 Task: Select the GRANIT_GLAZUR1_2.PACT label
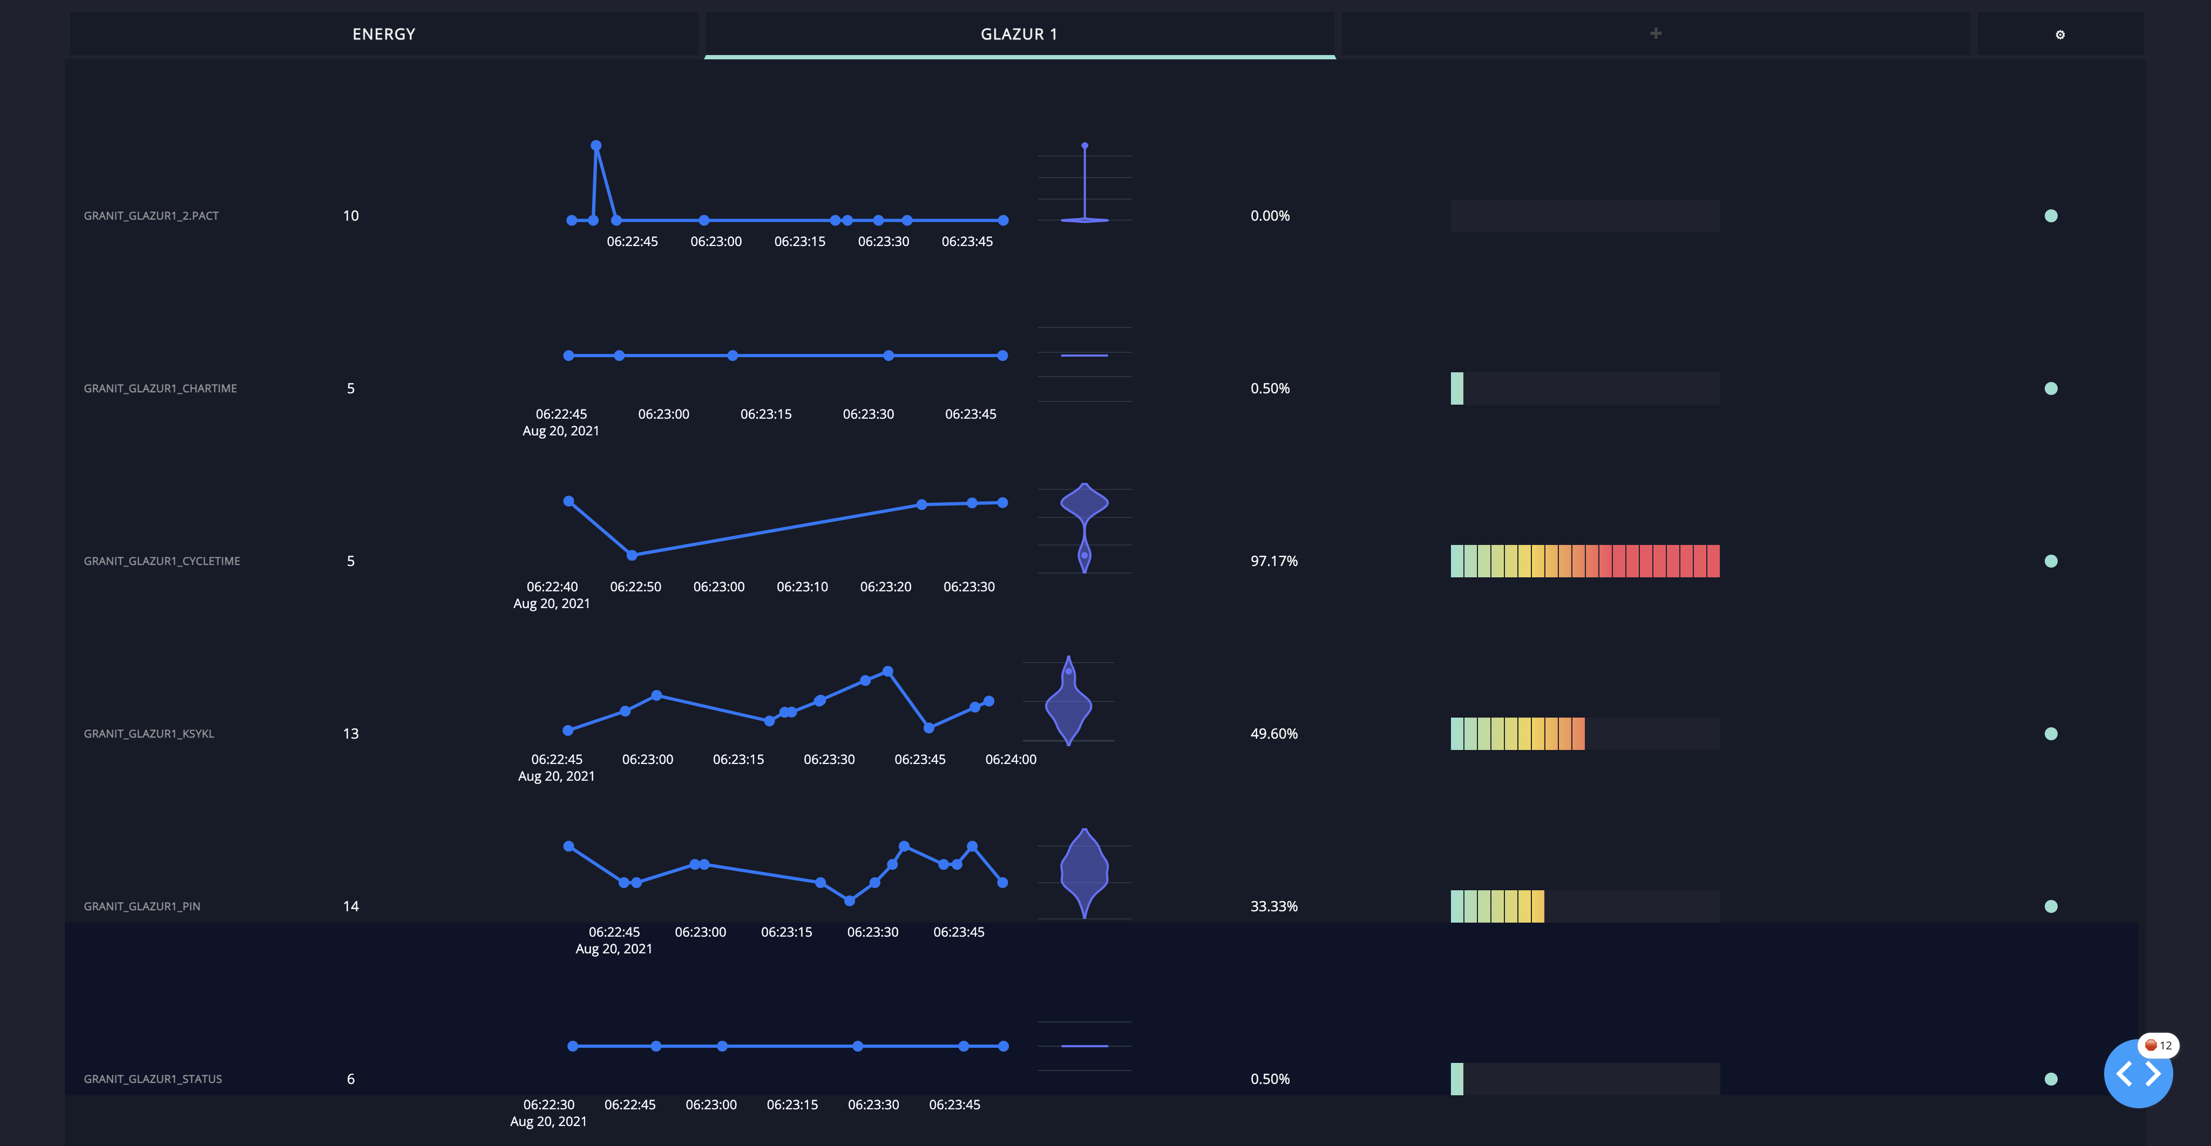click(151, 215)
